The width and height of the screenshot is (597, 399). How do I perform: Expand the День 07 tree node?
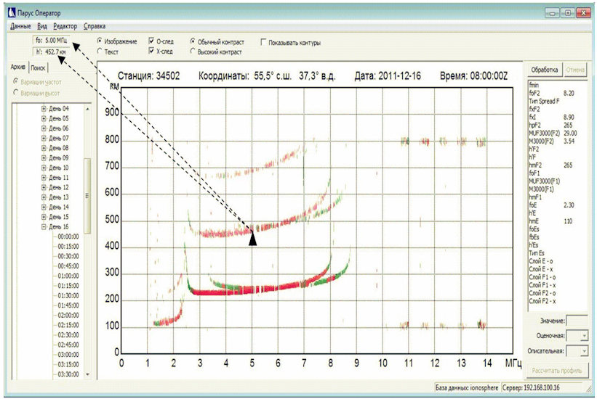44,139
